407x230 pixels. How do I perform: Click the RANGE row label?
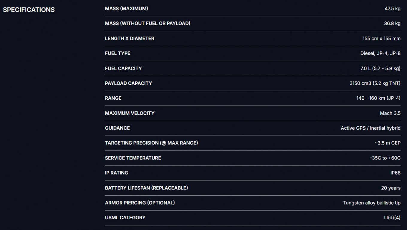click(x=113, y=98)
